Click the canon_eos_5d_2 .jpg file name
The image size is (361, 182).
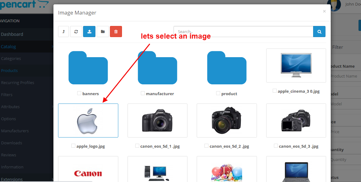click(x=229, y=146)
